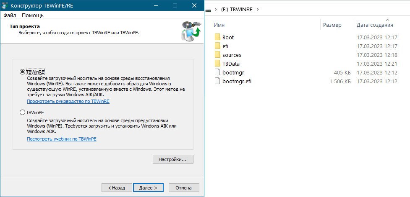410x197 pixels.
Task: Select the TBWinPE radio button
Action: (23, 113)
